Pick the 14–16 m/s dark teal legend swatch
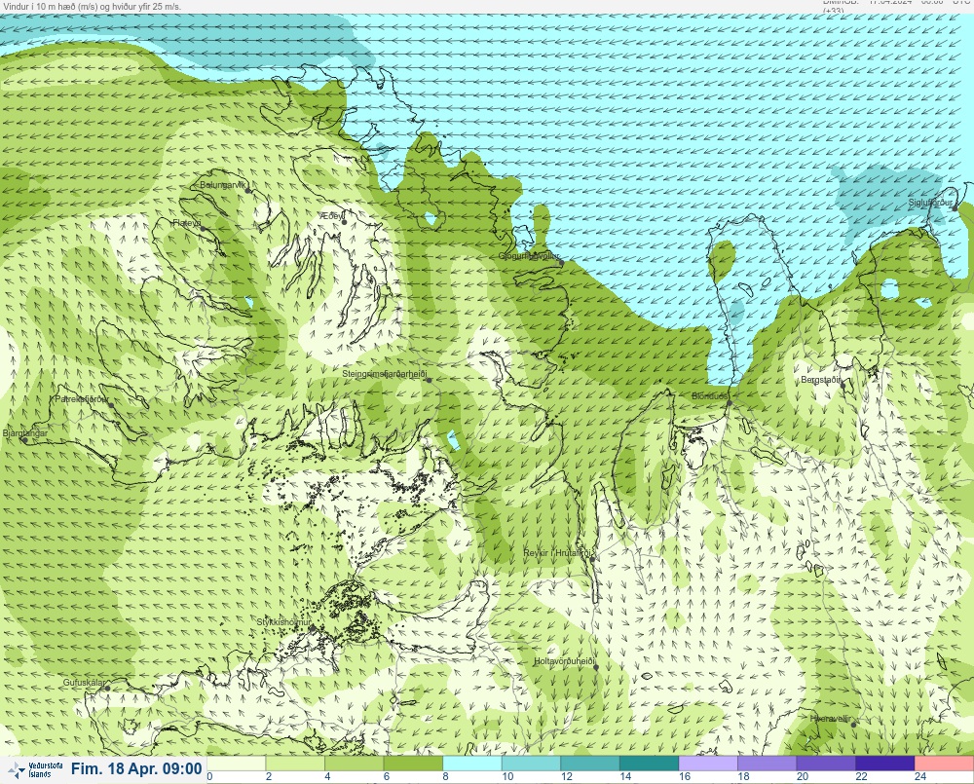The width and height of the screenshot is (974, 784). click(x=649, y=763)
